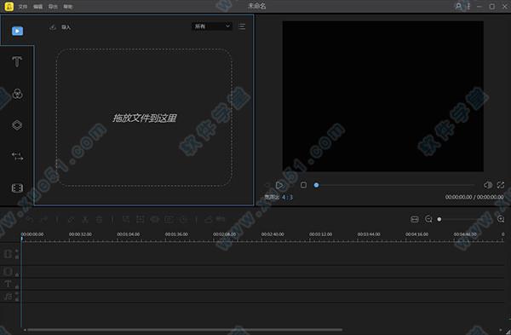The width and height of the screenshot is (511, 335).
Task: Click timeline ruler at 00:02:40.00
Action: [x=273, y=234]
